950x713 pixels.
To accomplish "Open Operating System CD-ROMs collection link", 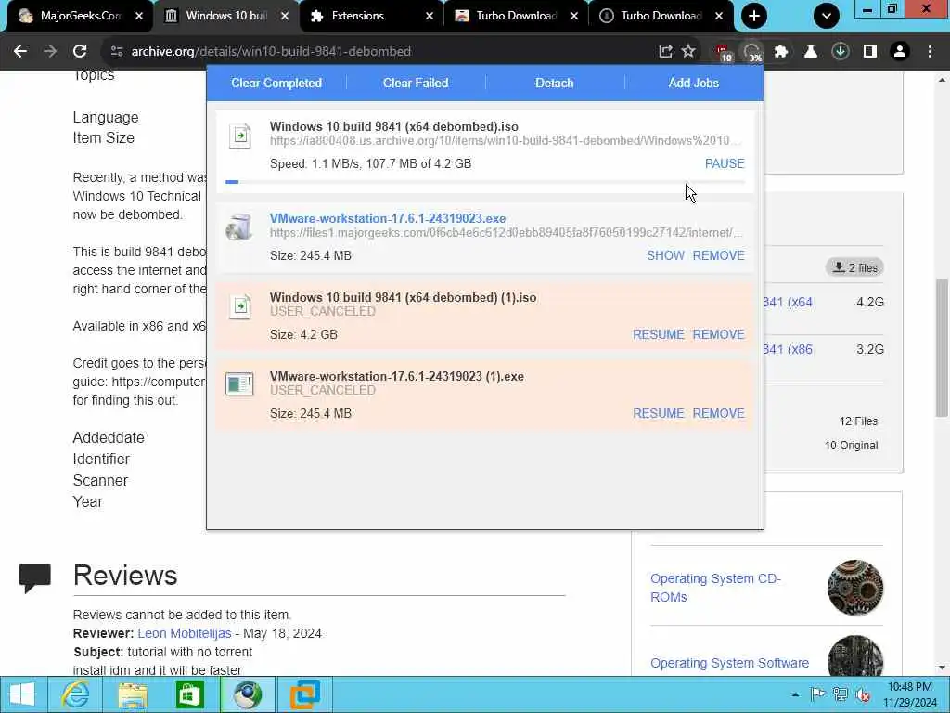I will click(x=715, y=588).
